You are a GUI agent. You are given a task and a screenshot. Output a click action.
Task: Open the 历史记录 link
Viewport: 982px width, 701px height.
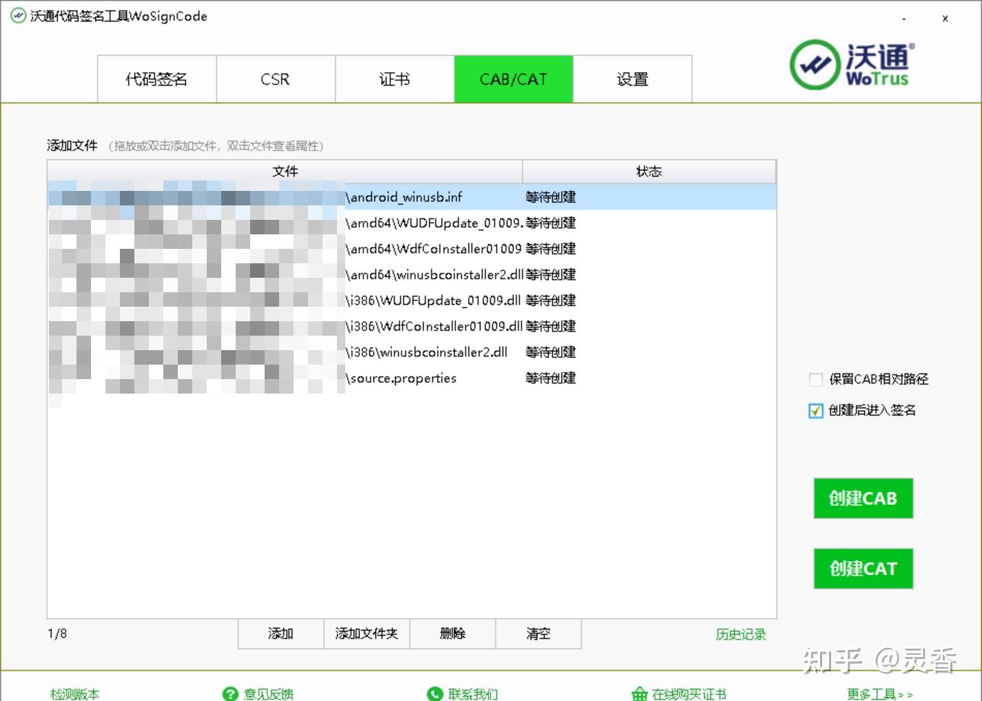pos(741,634)
